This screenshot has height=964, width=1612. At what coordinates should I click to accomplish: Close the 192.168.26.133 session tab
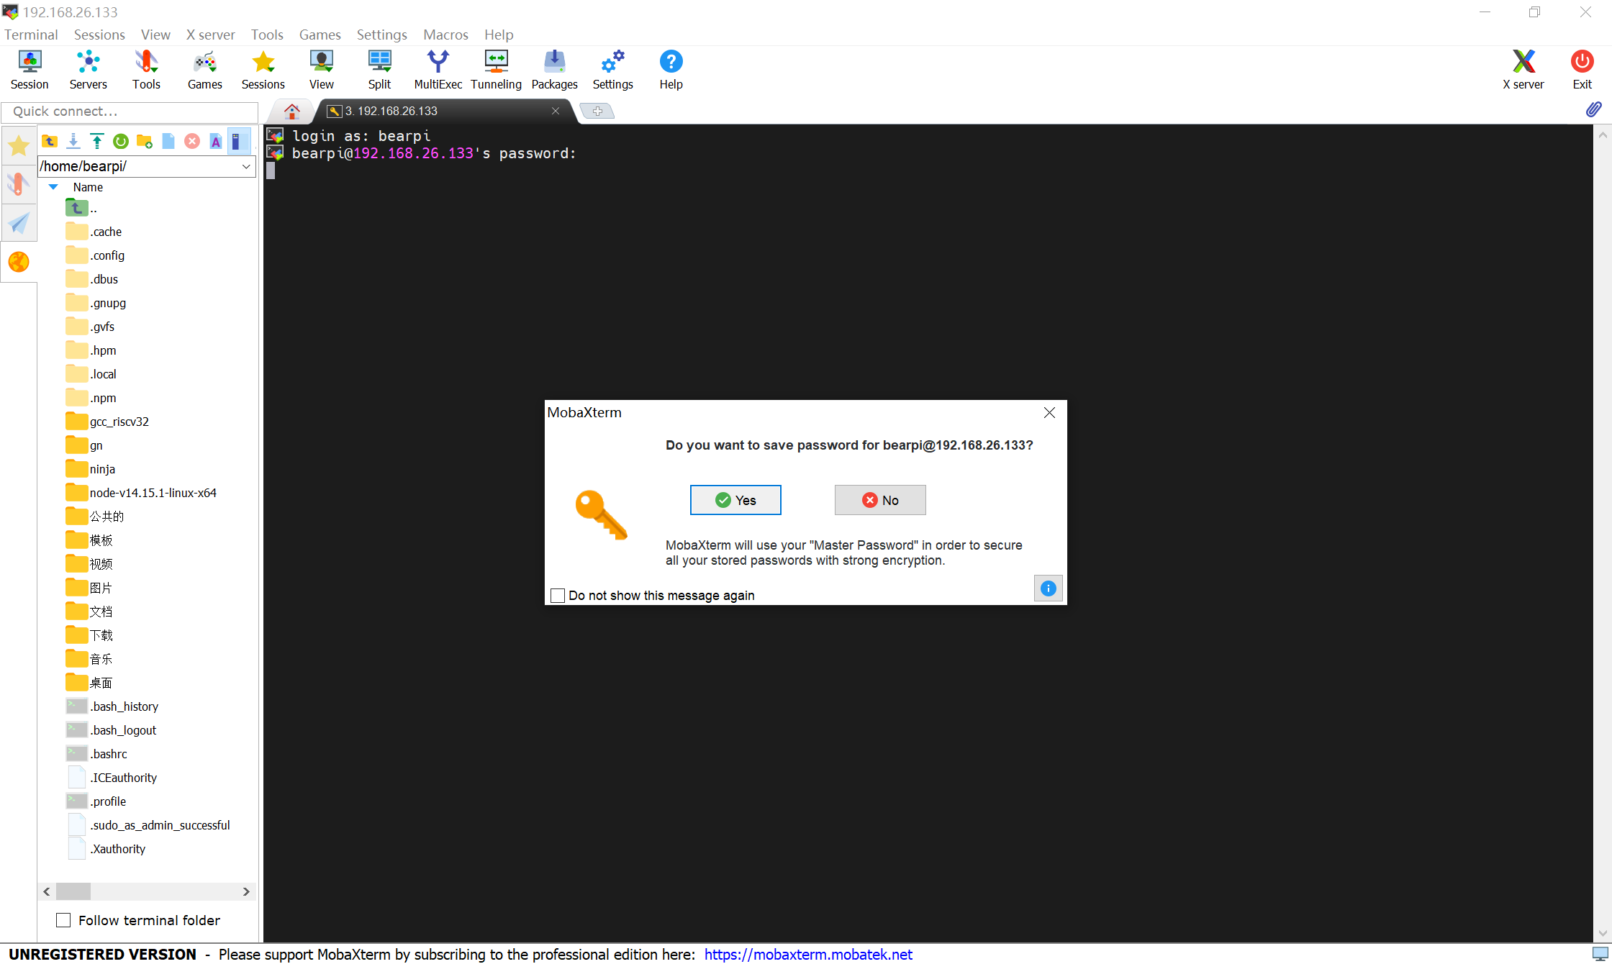point(556,111)
